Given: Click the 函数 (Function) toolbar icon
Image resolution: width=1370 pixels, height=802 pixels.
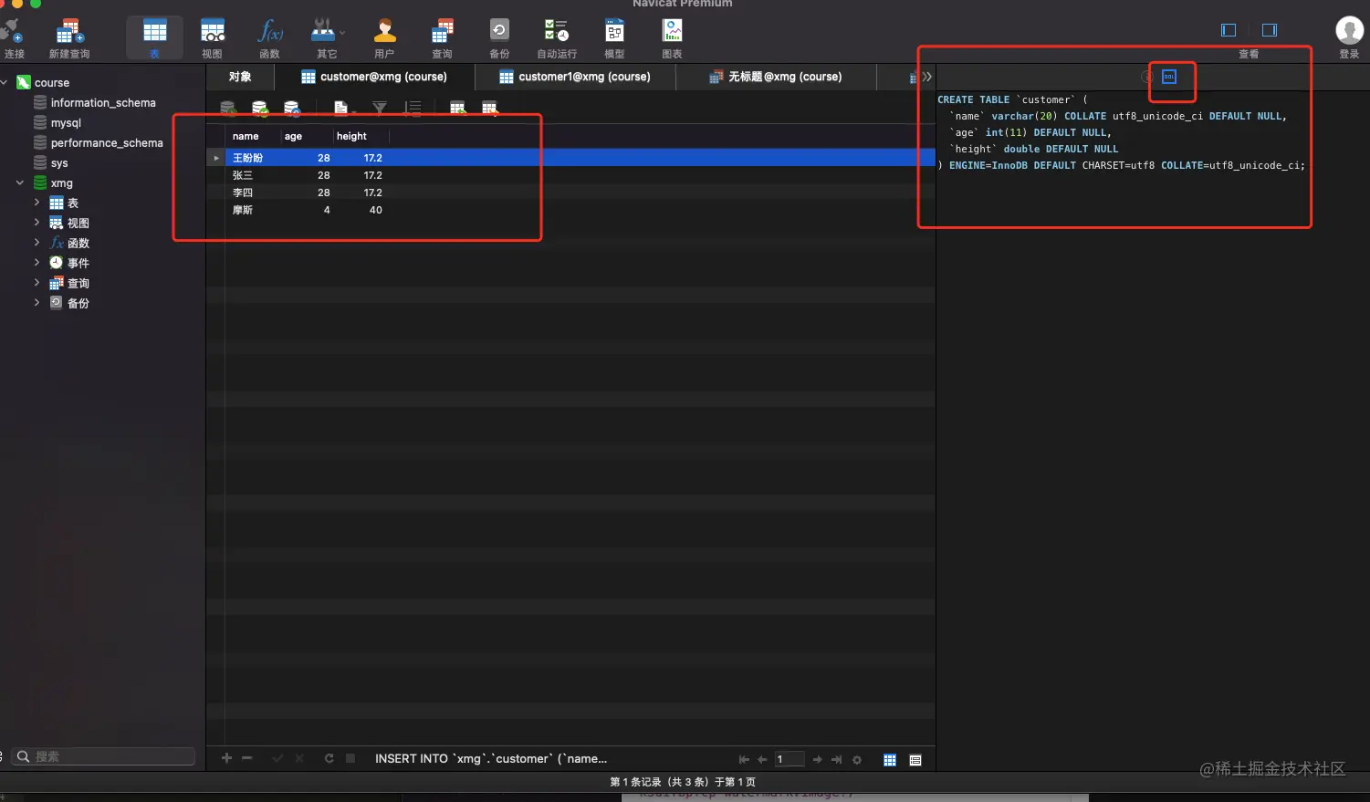Looking at the screenshot, I should point(270,33).
